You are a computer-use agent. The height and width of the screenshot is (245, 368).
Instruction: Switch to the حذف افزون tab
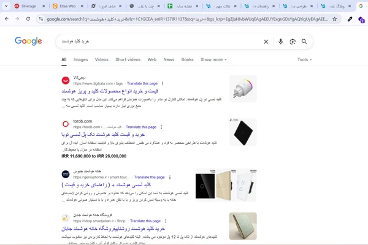pyautogui.click(x=107, y=6)
